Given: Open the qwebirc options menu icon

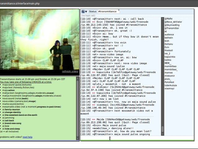Looking at the screenshot, I should (84, 11).
